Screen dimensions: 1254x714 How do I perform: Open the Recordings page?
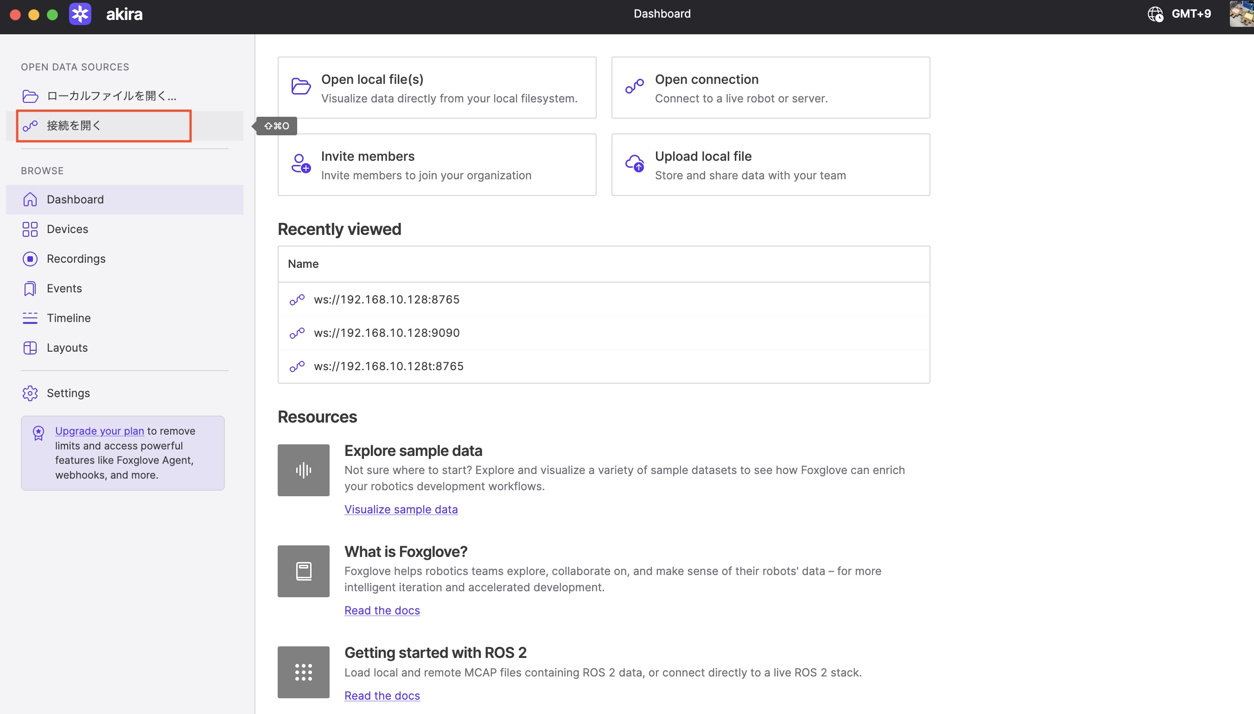coord(125,259)
